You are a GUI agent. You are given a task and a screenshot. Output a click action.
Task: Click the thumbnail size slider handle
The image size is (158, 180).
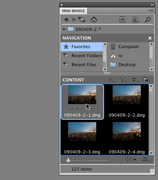pos(68,160)
